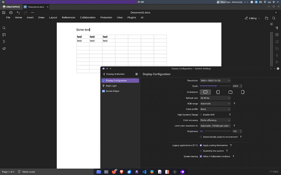The image size is (281, 175).
Task: Open the AI tab
Action: coord(142,17)
